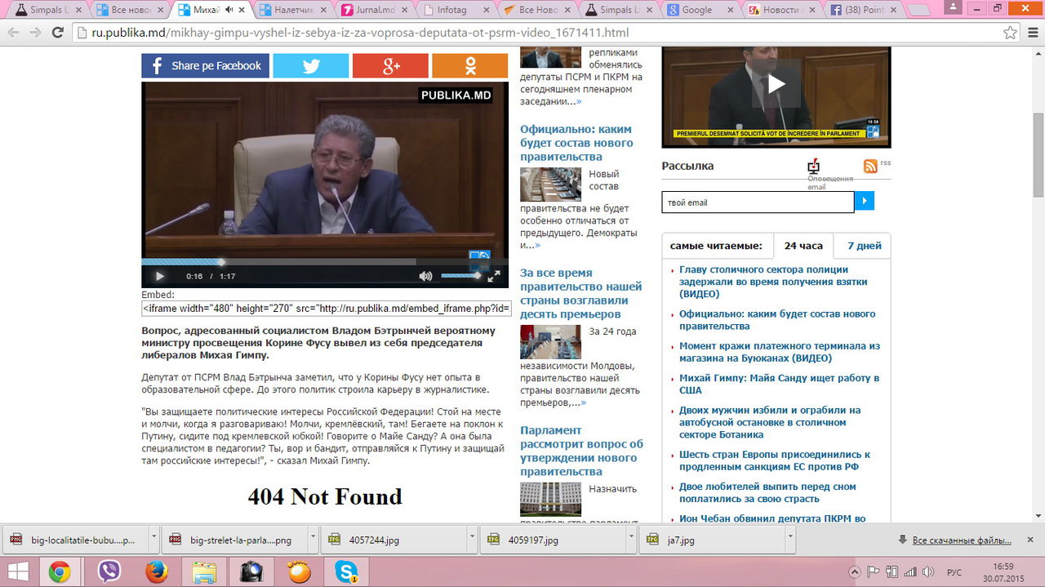This screenshot has width=1045, height=587.
Task: Enter fullscreen video mode
Action: pyautogui.click(x=494, y=277)
